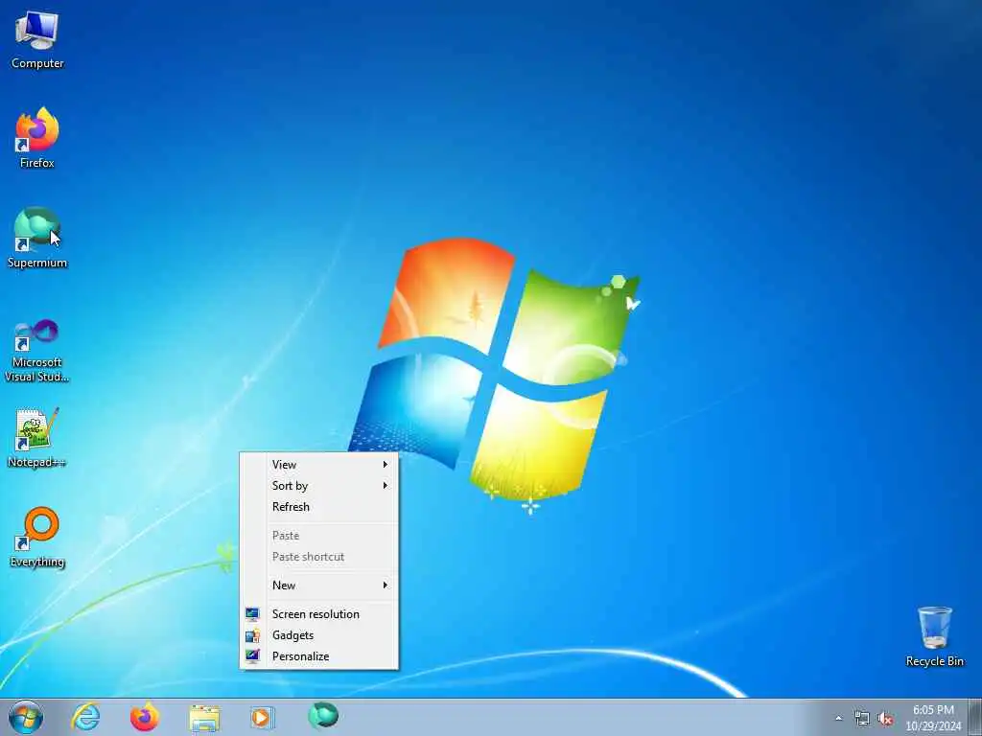Open Gadgets from the context menu

tap(318, 635)
